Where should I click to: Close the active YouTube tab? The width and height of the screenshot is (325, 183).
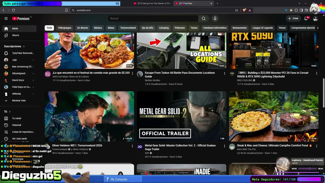(211, 3)
